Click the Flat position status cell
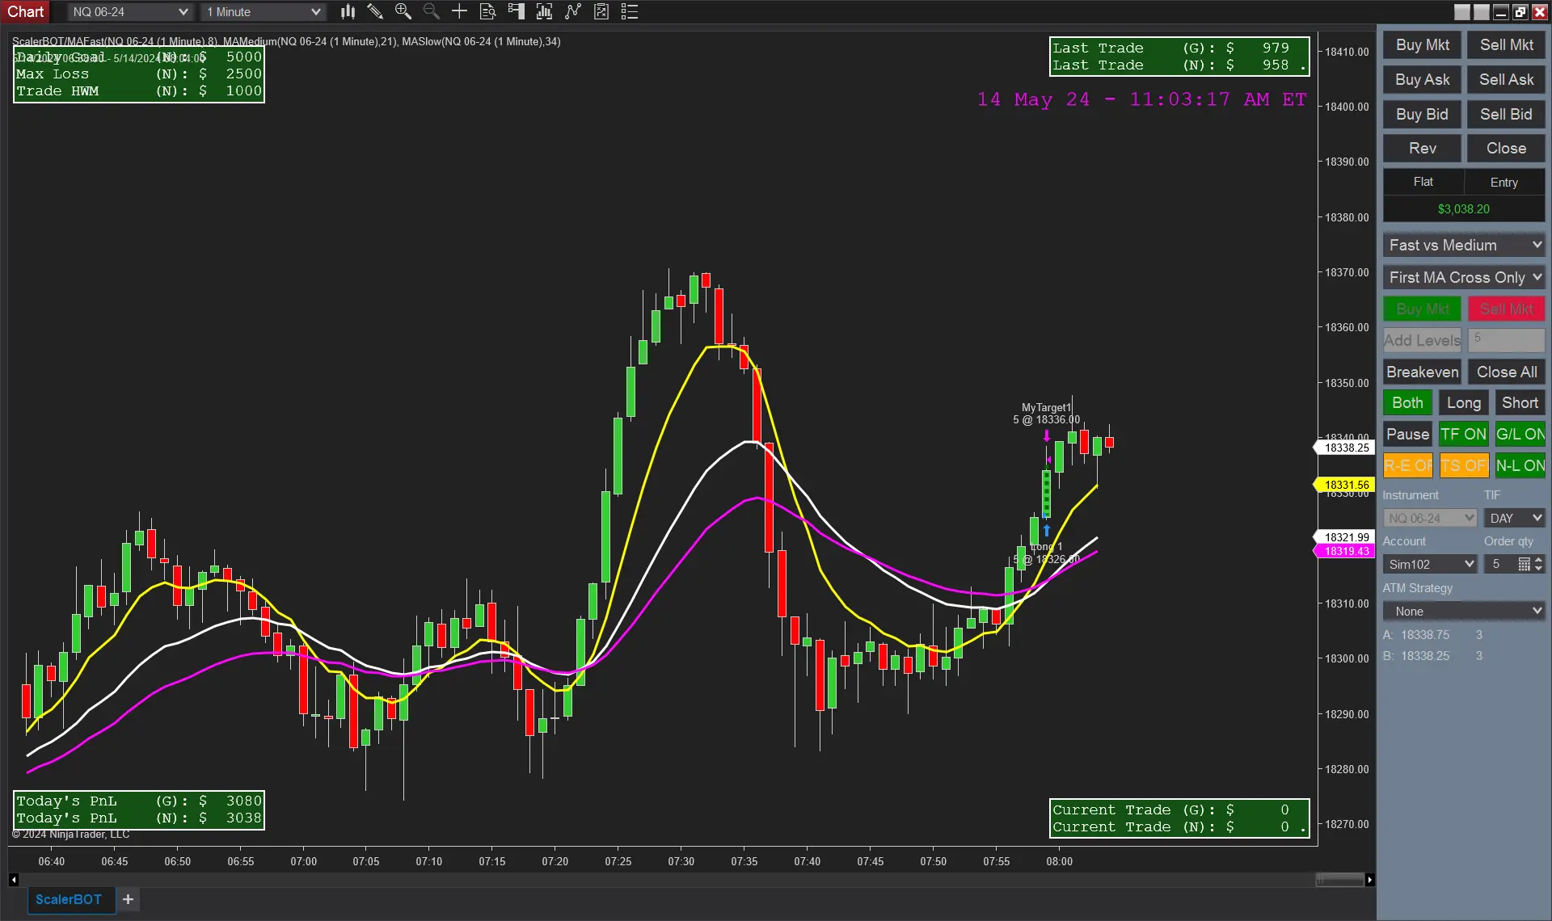Viewport: 1552px width, 921px height. click(x=1423, y=183)
